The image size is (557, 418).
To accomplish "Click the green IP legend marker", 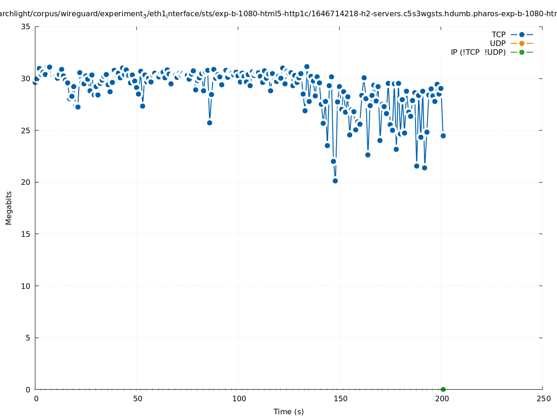I will tap(522, 52).
